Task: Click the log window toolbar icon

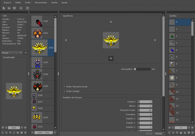Action: pos(28,8)
